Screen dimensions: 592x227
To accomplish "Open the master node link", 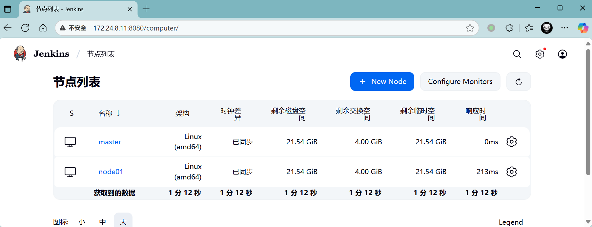I will pyautogui.click(x=110, y=142).
